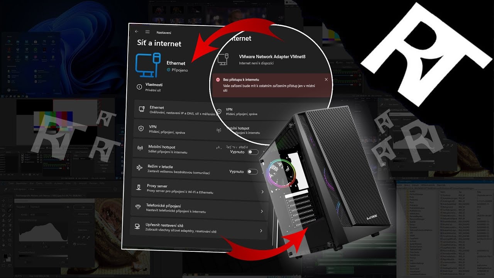Click Abbrechen in the Photoshop levels dialog
Screen dimensions: 494x278
click(x=83, y=214)
